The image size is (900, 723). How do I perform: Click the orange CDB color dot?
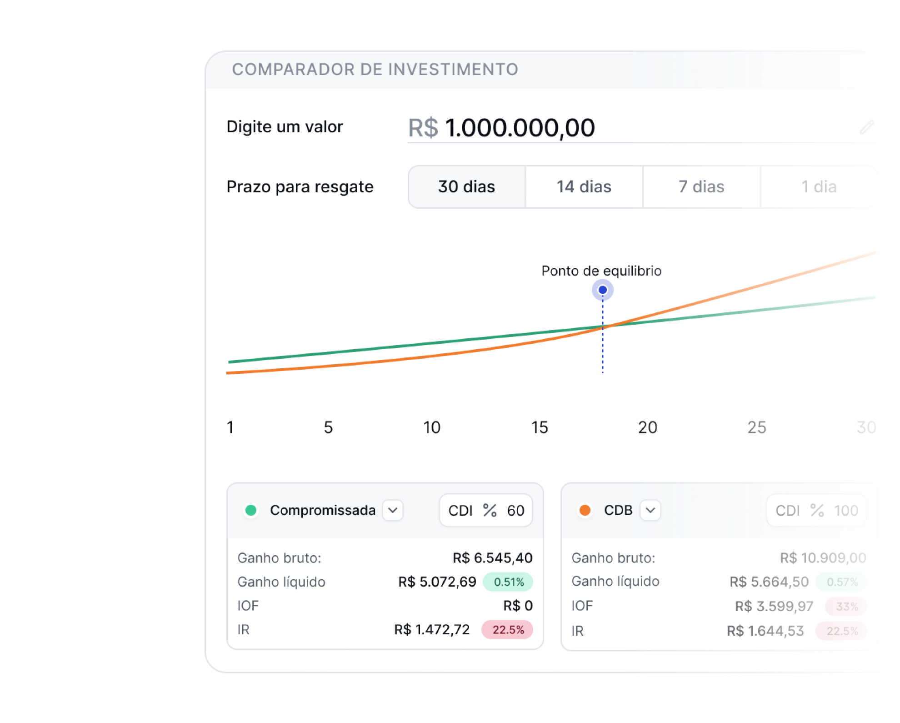pos(585,510)
